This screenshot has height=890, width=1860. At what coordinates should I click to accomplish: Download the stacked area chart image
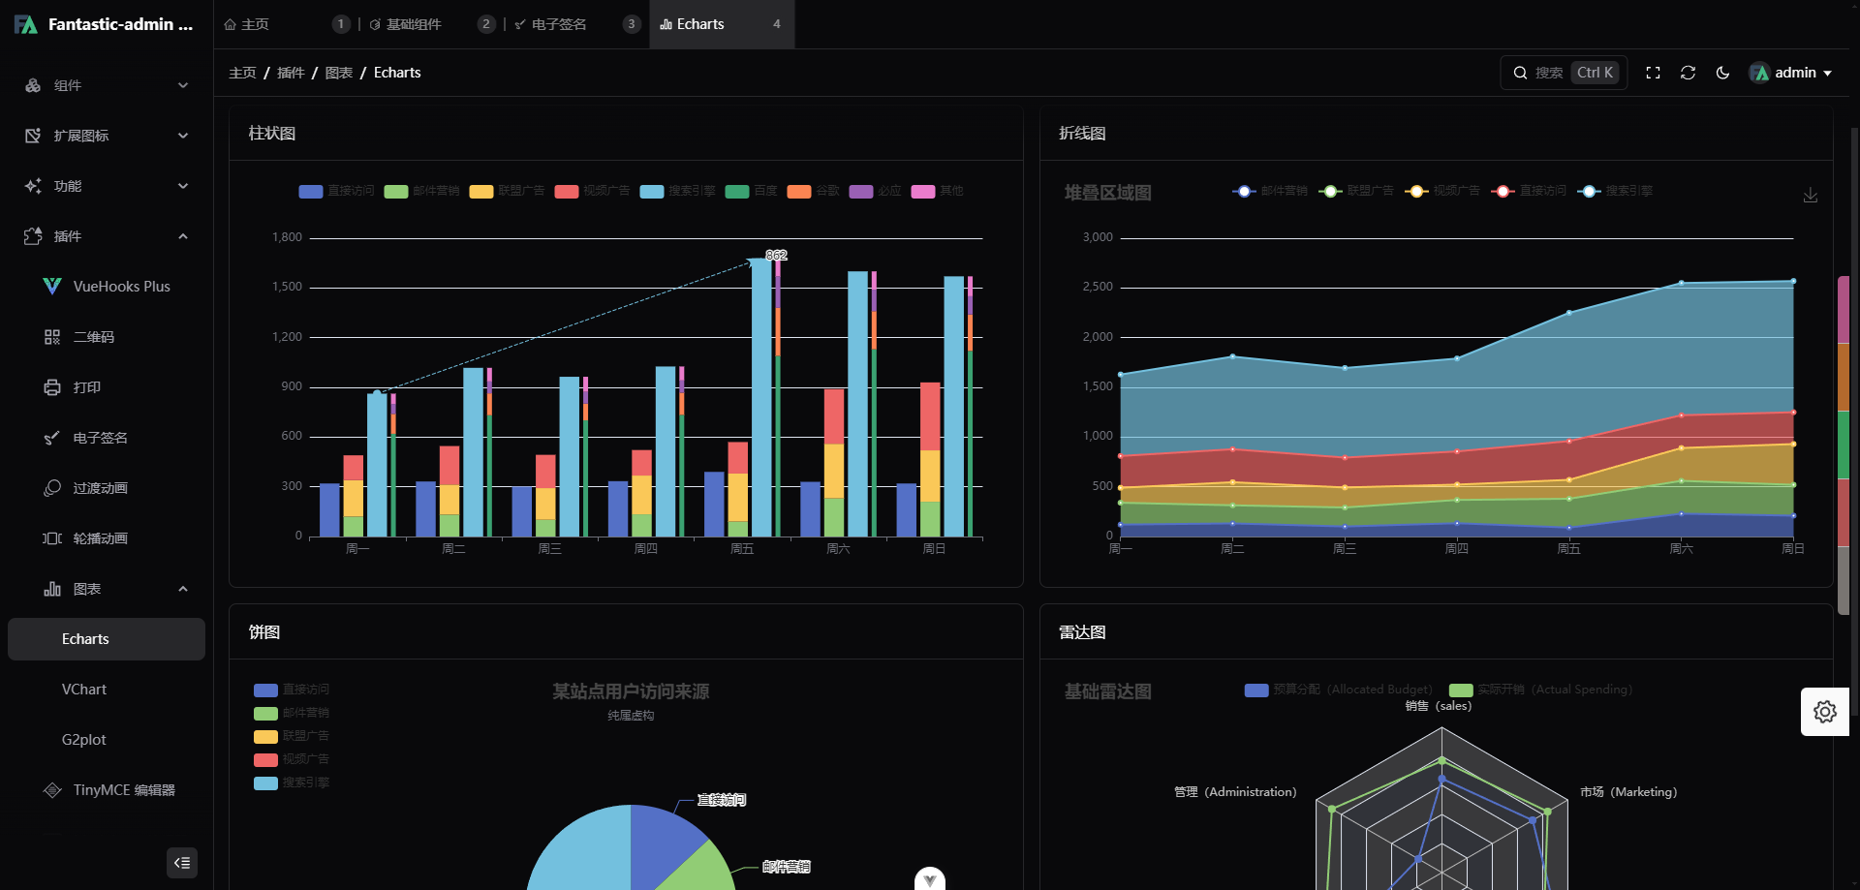coord(1810,196)
